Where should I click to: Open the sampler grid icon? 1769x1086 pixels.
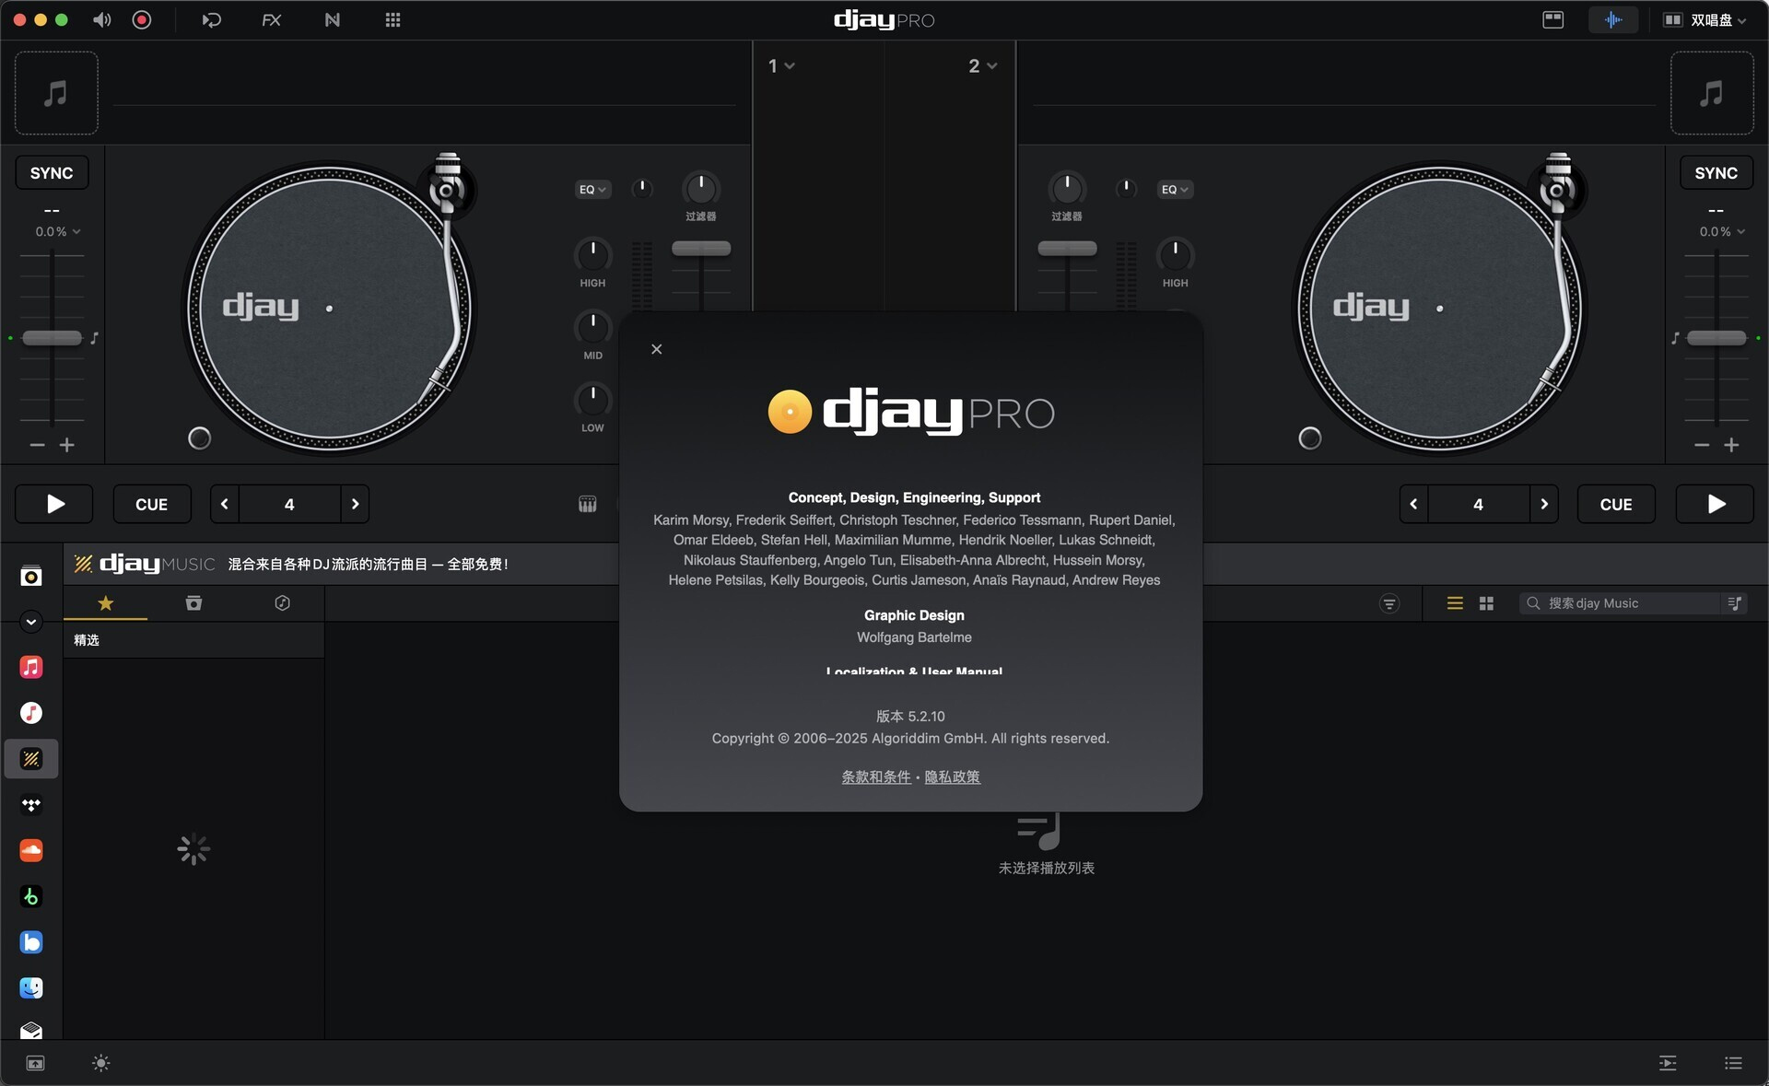(x=392, y=20)
